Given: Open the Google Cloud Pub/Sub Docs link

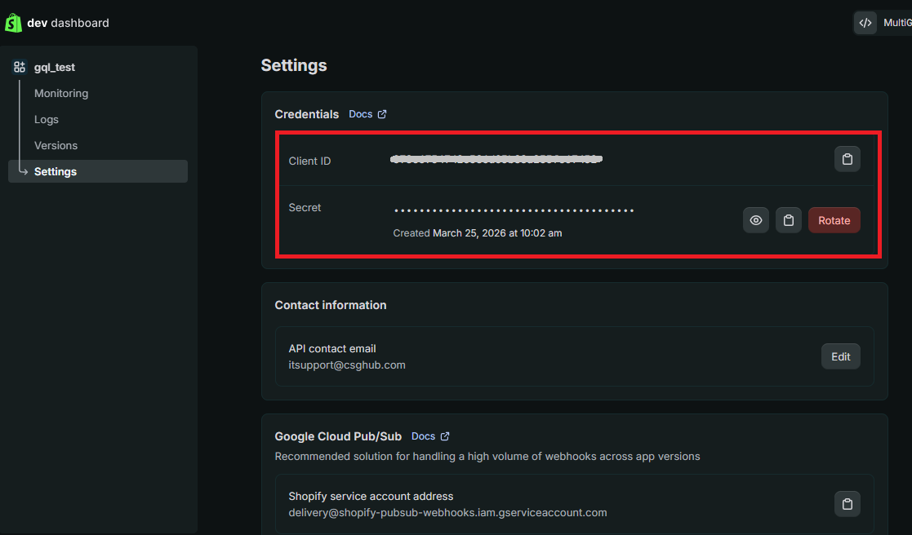Looking at the screenshot, I should pos(424,436).
